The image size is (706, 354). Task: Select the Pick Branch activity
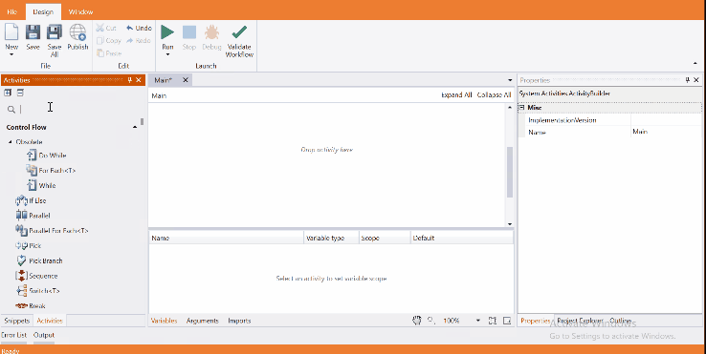click(x=39, y=260)
